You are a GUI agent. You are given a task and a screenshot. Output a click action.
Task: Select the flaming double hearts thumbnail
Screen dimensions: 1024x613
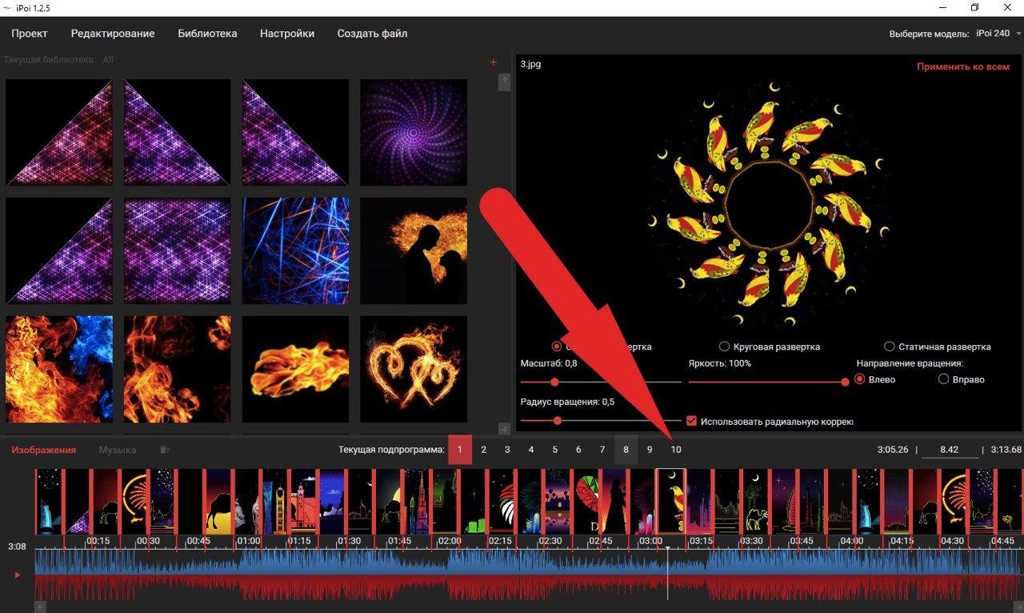[414, 369]
